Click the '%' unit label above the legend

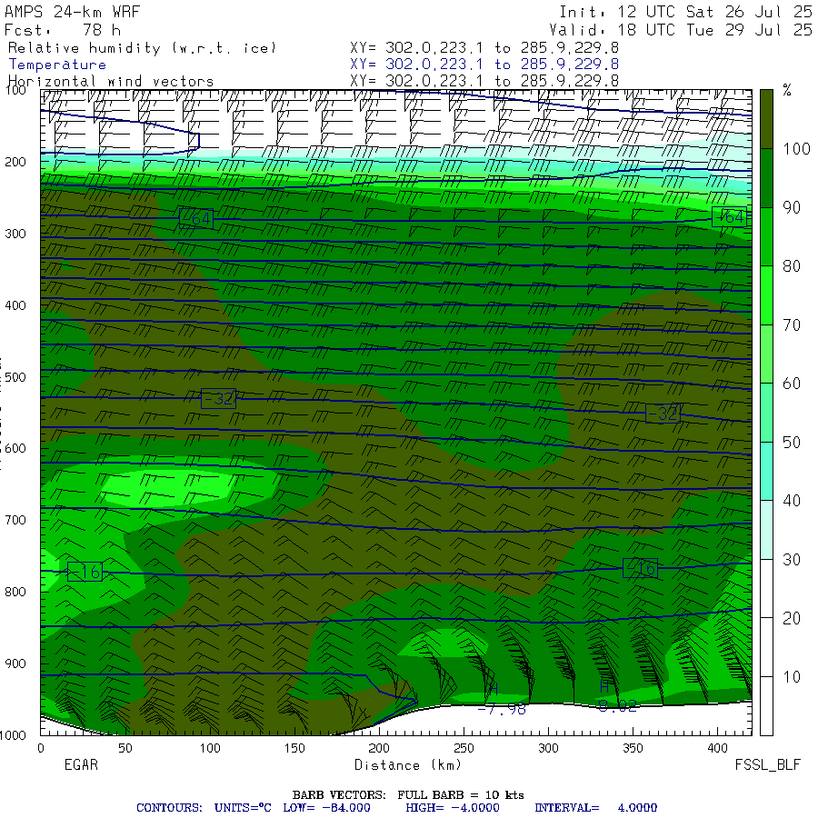point(787,91)
